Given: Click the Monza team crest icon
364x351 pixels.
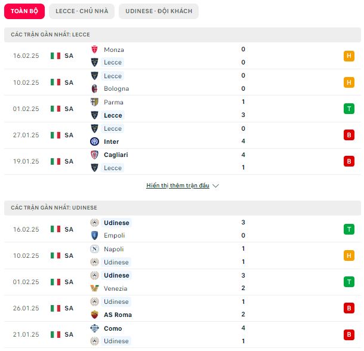Looking at the screenshot, I should click(x=94, y=50).
